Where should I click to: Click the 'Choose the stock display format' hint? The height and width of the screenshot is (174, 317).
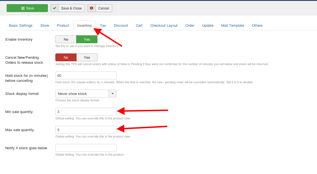tap(77, 100)
